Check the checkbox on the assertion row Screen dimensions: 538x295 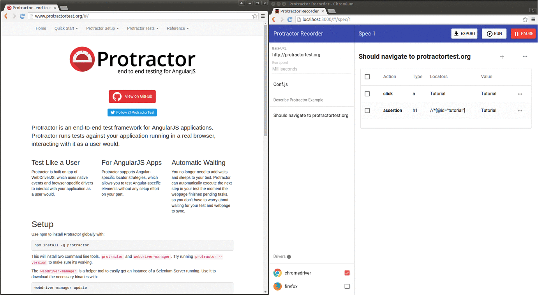(x=367, y=110)
